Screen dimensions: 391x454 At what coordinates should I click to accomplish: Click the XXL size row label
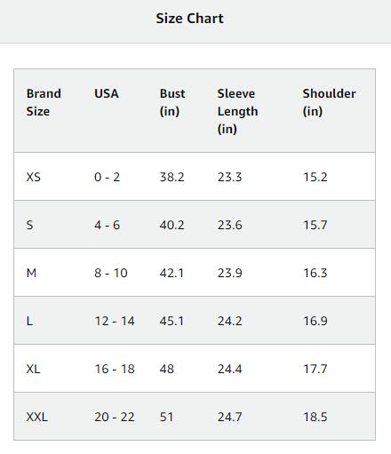click(x=37, y=417)
